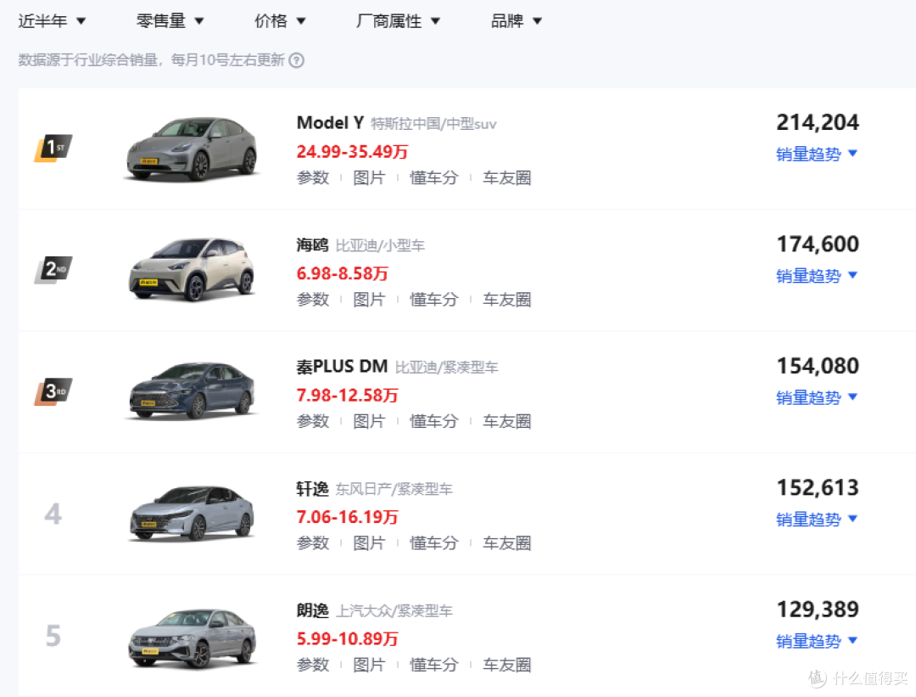This screenshot has width=916, height=697.
Task: Click the 6.98-8.58万 price text
Action: coord(343,273)
